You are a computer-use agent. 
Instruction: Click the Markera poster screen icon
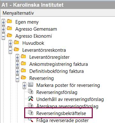point(31,84)
